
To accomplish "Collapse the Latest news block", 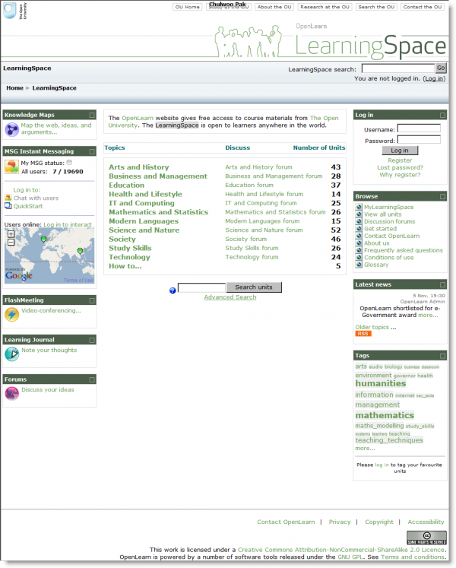I will (x=442, y=284).
